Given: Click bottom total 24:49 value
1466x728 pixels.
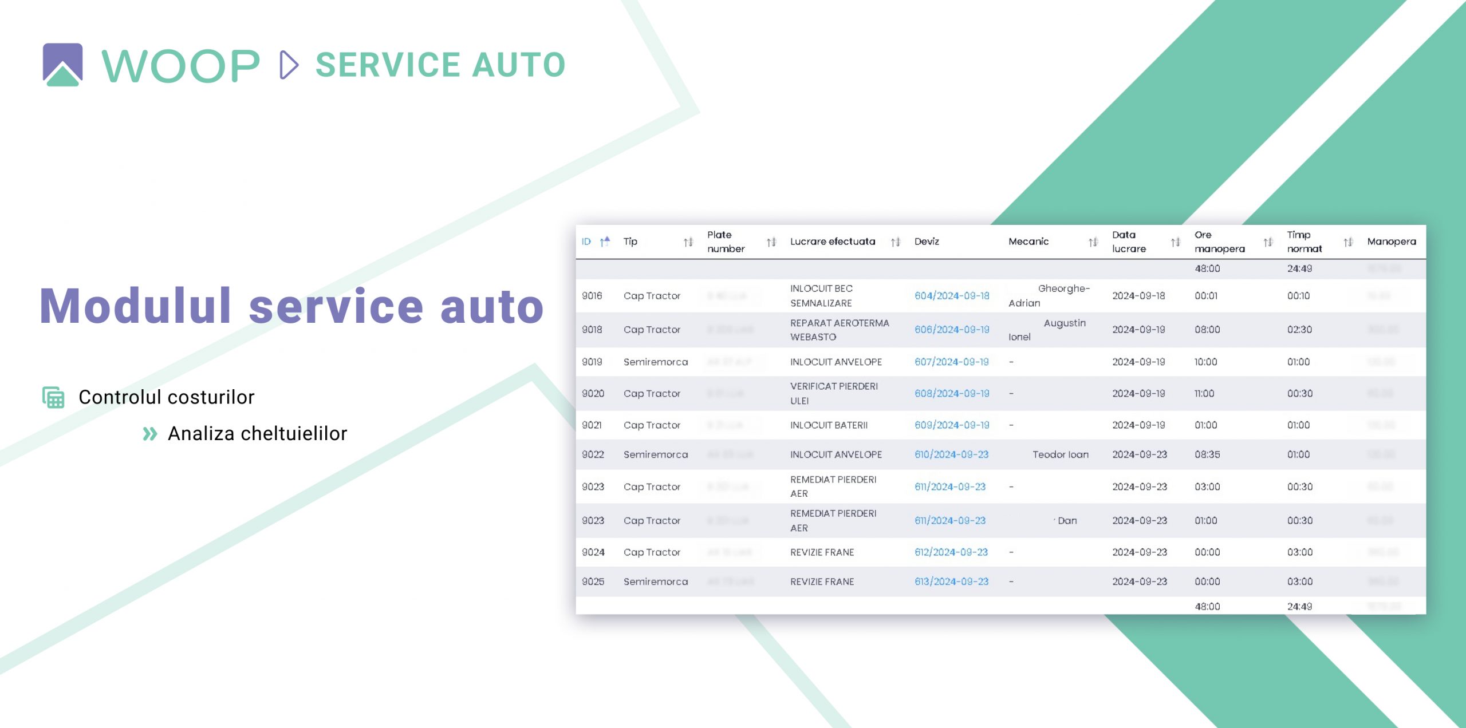Looking at the screenshot, I should [x=1299, y=606].
